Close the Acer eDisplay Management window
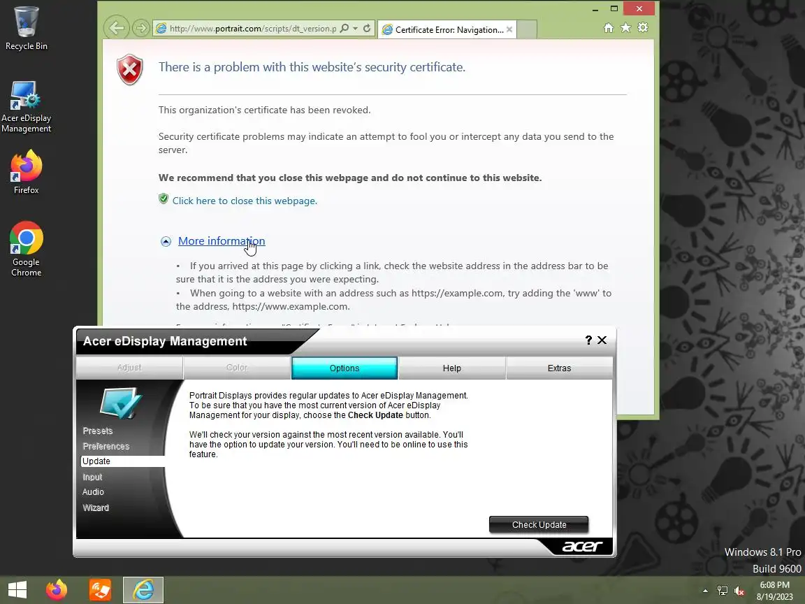805x604 pixels. pyautogui.click(x=602, y=340)
